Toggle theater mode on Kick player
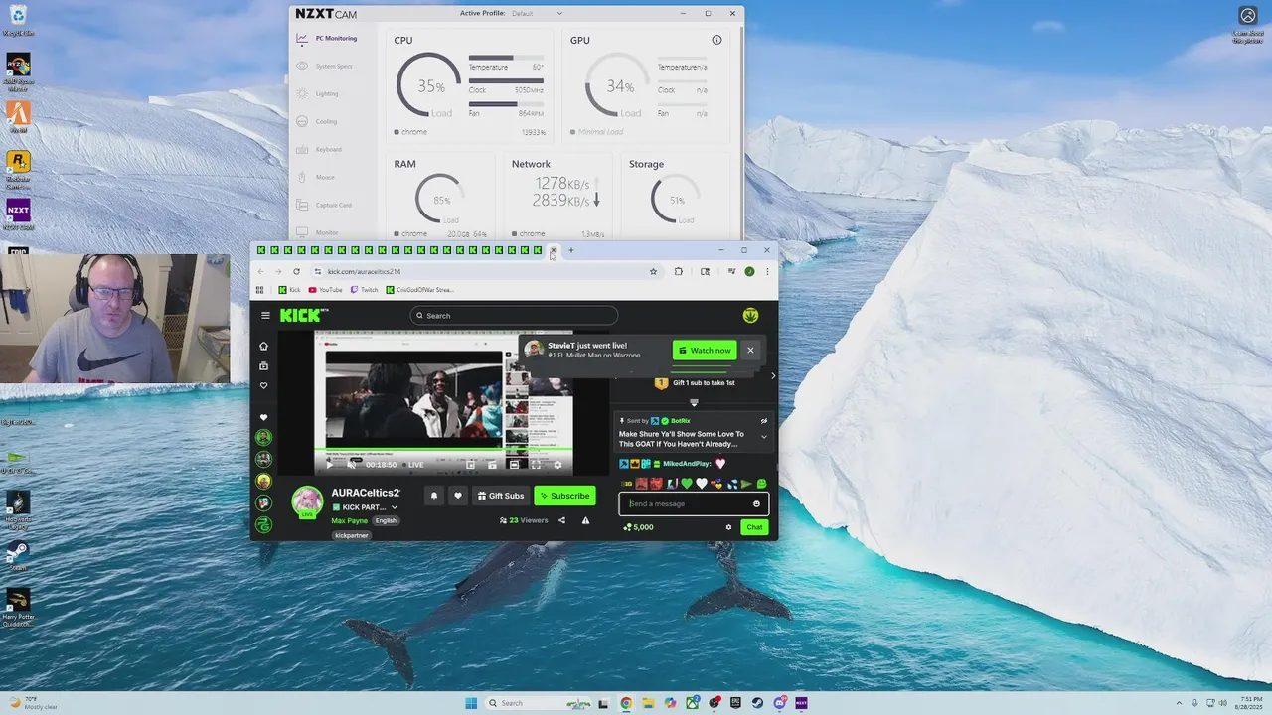The width and height of the screenshot is (1272, 715). (514, 464)
